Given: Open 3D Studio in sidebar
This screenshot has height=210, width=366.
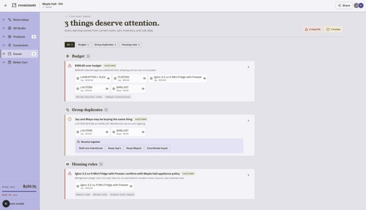Looking at the screenshot, I should [x=20, y=28].
